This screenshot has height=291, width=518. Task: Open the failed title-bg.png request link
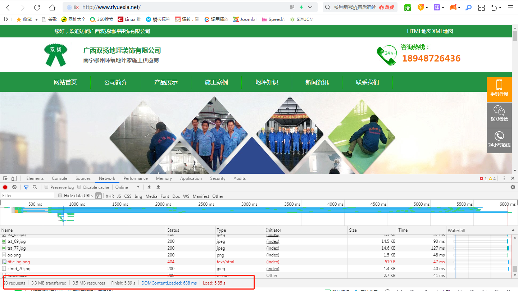pyautogui.click(x=18, y=262)
